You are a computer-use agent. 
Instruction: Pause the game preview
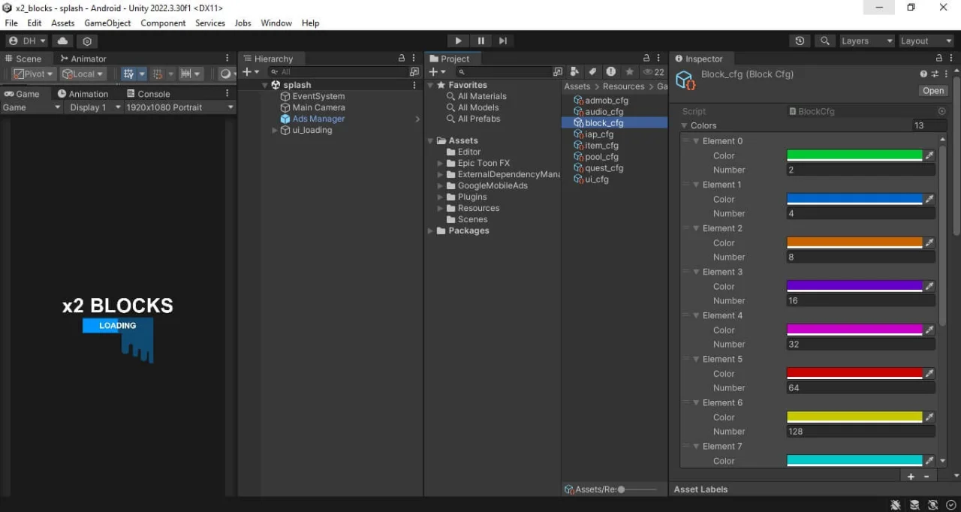(480, 41)
